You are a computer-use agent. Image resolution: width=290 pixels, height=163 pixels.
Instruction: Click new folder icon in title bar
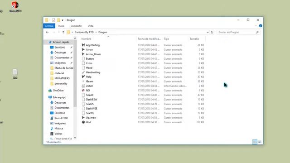[x=58, y=20]
